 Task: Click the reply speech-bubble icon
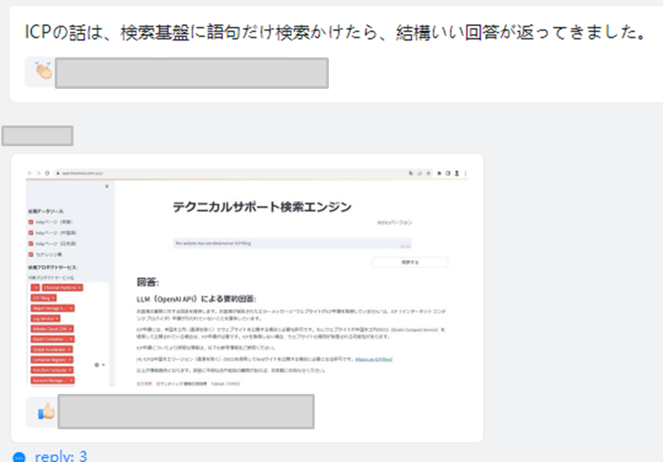point(21,457)
